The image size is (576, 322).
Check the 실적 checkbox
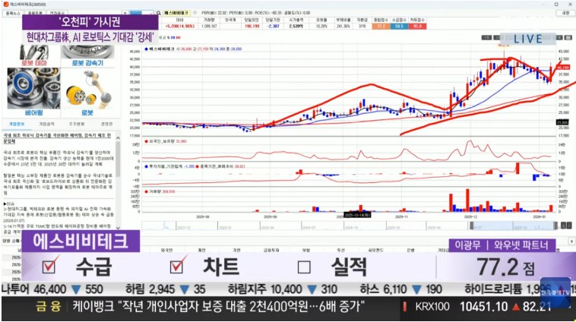pyautogui.click(x=305, y=267)
